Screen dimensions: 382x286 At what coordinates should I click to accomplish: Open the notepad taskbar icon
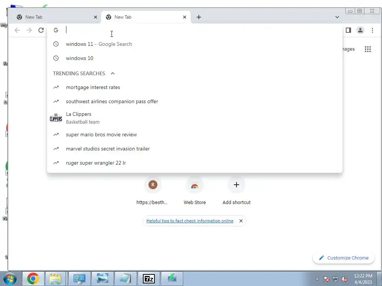click(126, 279)
